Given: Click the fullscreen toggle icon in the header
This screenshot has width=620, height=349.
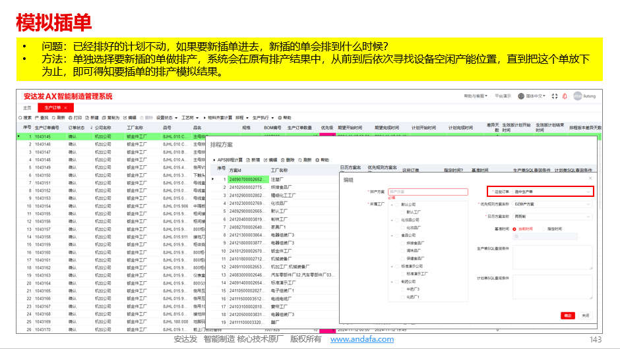Looking at the screenshot, I should [555, 96].
